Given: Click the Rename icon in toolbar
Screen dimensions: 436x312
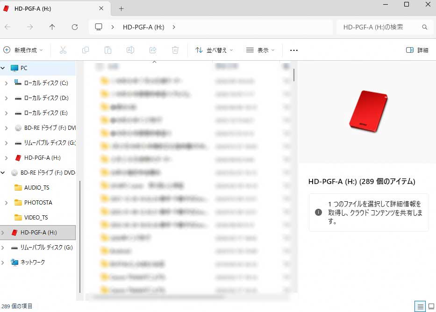Looking at the screenshot, I should coord(130,50).
